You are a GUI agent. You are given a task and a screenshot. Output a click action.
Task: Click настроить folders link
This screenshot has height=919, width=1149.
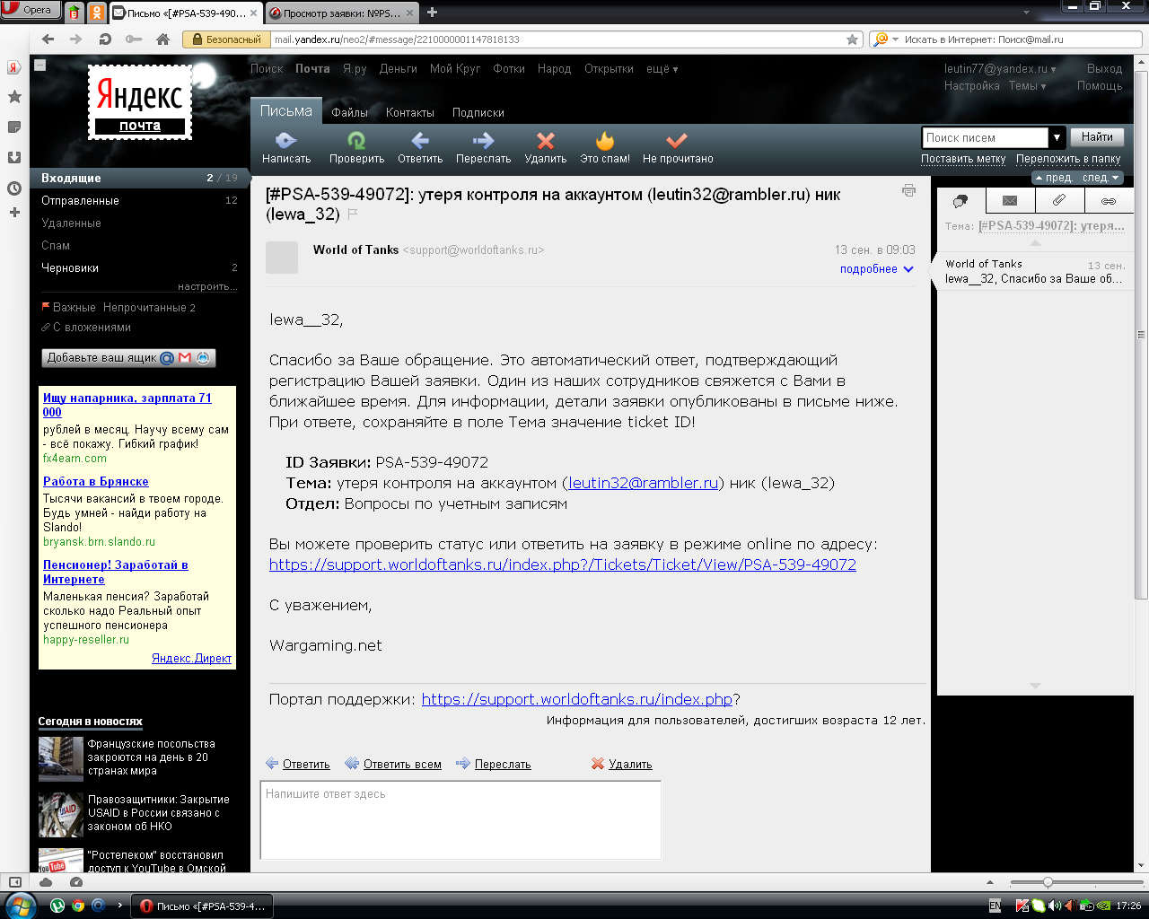(207, 286)
